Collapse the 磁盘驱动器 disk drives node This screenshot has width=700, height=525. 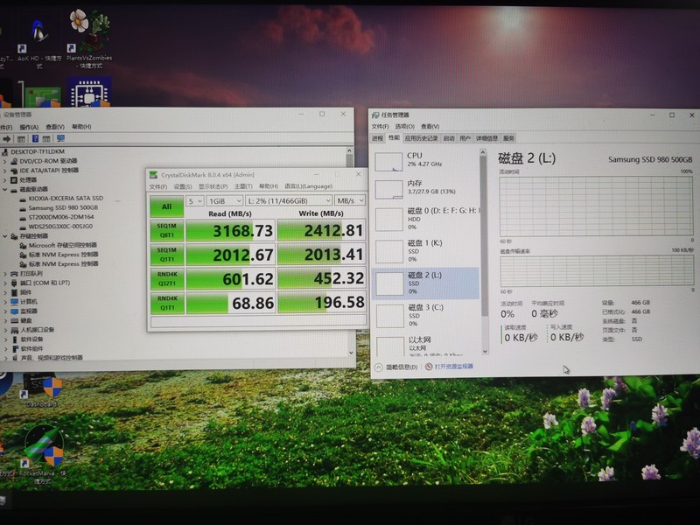[x=6, y=189]
